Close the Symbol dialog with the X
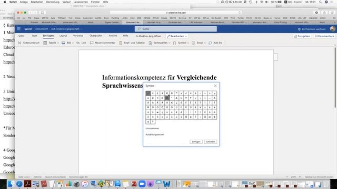The height and width of the screenshot is (189, 337). (215, 86)
